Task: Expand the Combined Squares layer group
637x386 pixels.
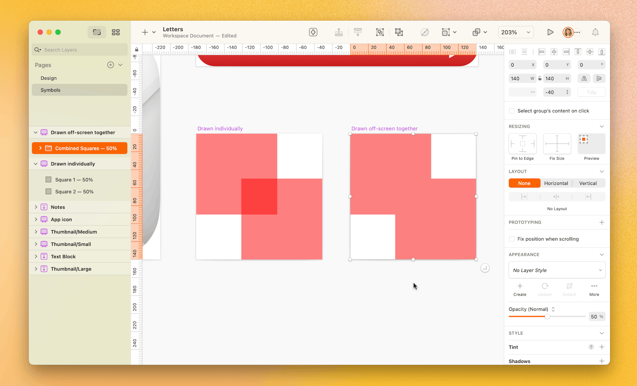Action: click(40, 148)
